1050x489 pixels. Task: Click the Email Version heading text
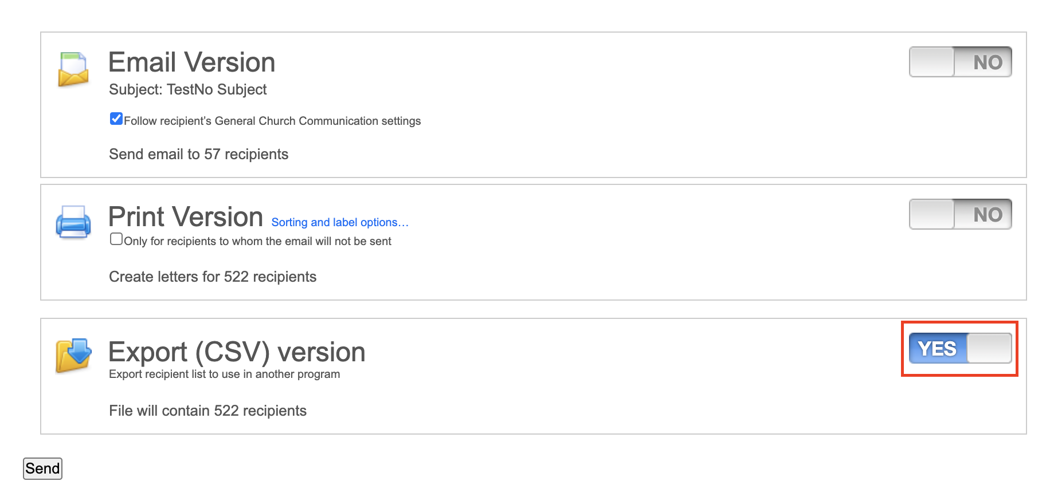pyautogui.click(x=192, y=62)
